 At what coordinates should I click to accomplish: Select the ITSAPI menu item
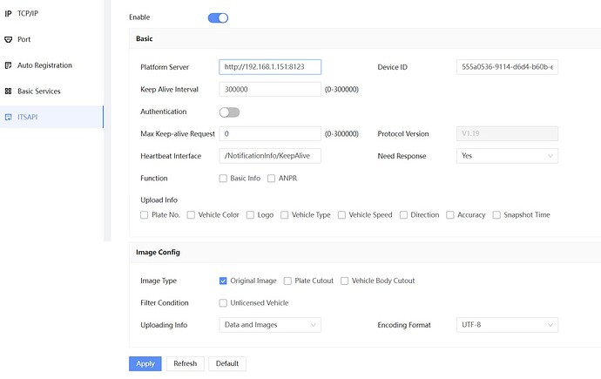51,117
